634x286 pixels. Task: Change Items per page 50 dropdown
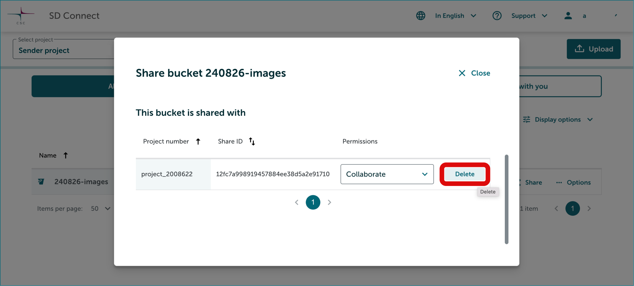click(101, 209)
